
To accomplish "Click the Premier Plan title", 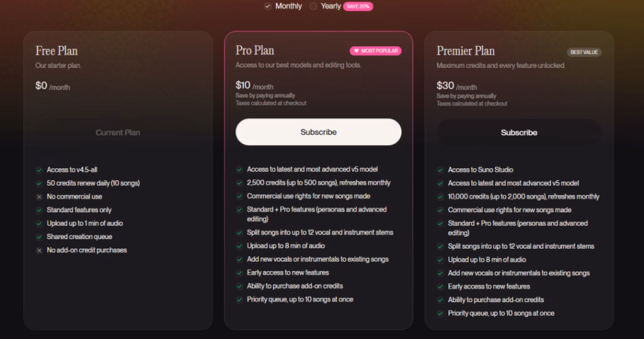I will (x=465, y=51).
